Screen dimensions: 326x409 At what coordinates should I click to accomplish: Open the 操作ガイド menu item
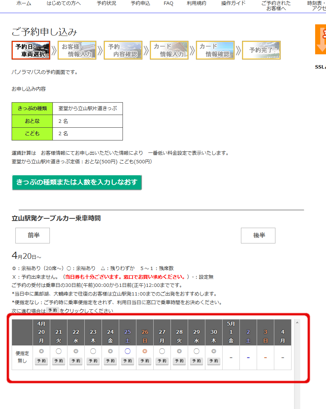coord(233,3)
